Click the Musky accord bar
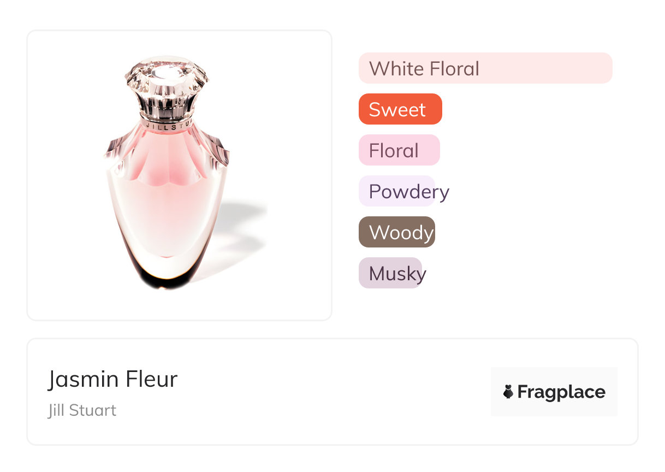This screenshot has height=472, width=665. 390,273
